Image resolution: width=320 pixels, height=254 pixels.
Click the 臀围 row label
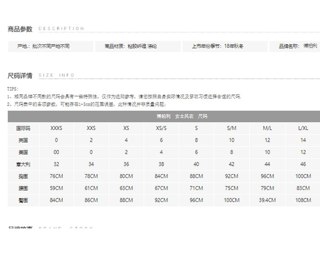(23, 200)
